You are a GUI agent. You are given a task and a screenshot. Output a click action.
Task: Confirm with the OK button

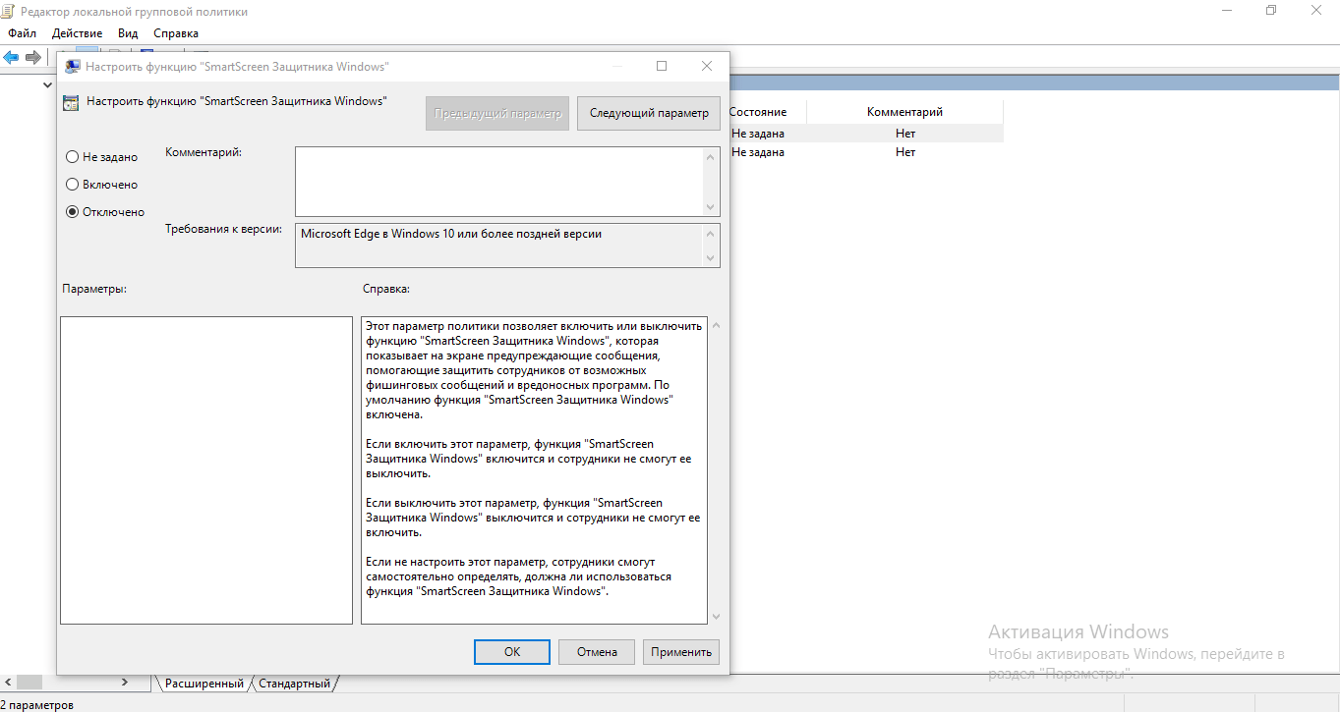point(512,651)
